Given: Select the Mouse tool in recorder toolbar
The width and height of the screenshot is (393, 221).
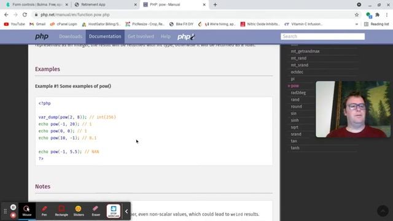Looking at the screenshot, I should 27,211.
